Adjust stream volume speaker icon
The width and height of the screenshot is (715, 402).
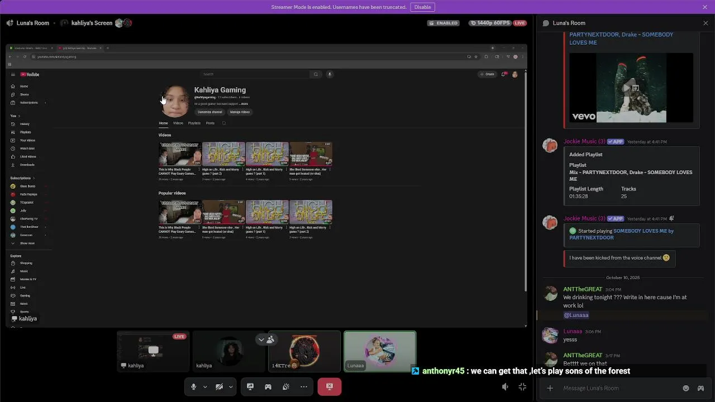[x=505, y=387]
